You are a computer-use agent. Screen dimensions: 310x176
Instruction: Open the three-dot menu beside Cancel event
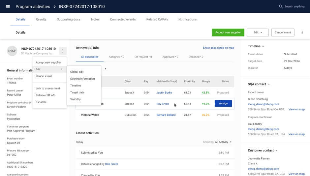302,33
